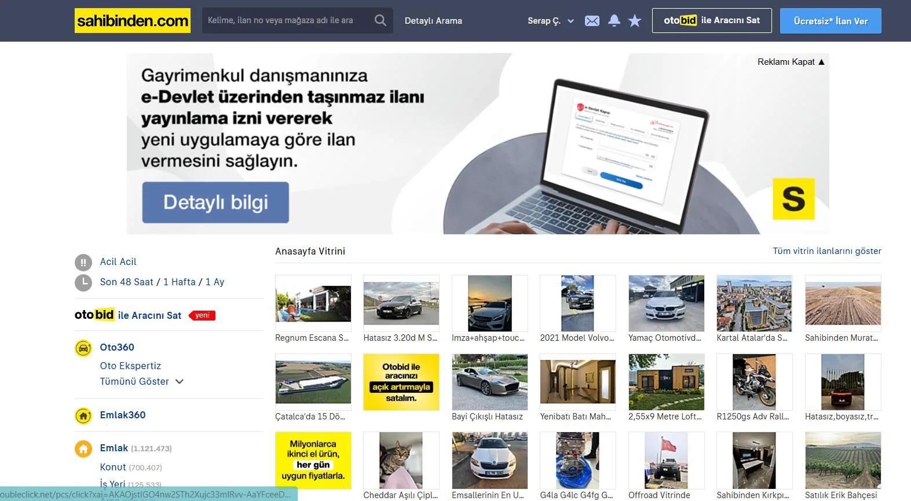Image resolution: width=911 pixels, height=501 pixels.
Task: Click the Milyonlarca ikinci el ürün tile
Action: coord(313,461)
